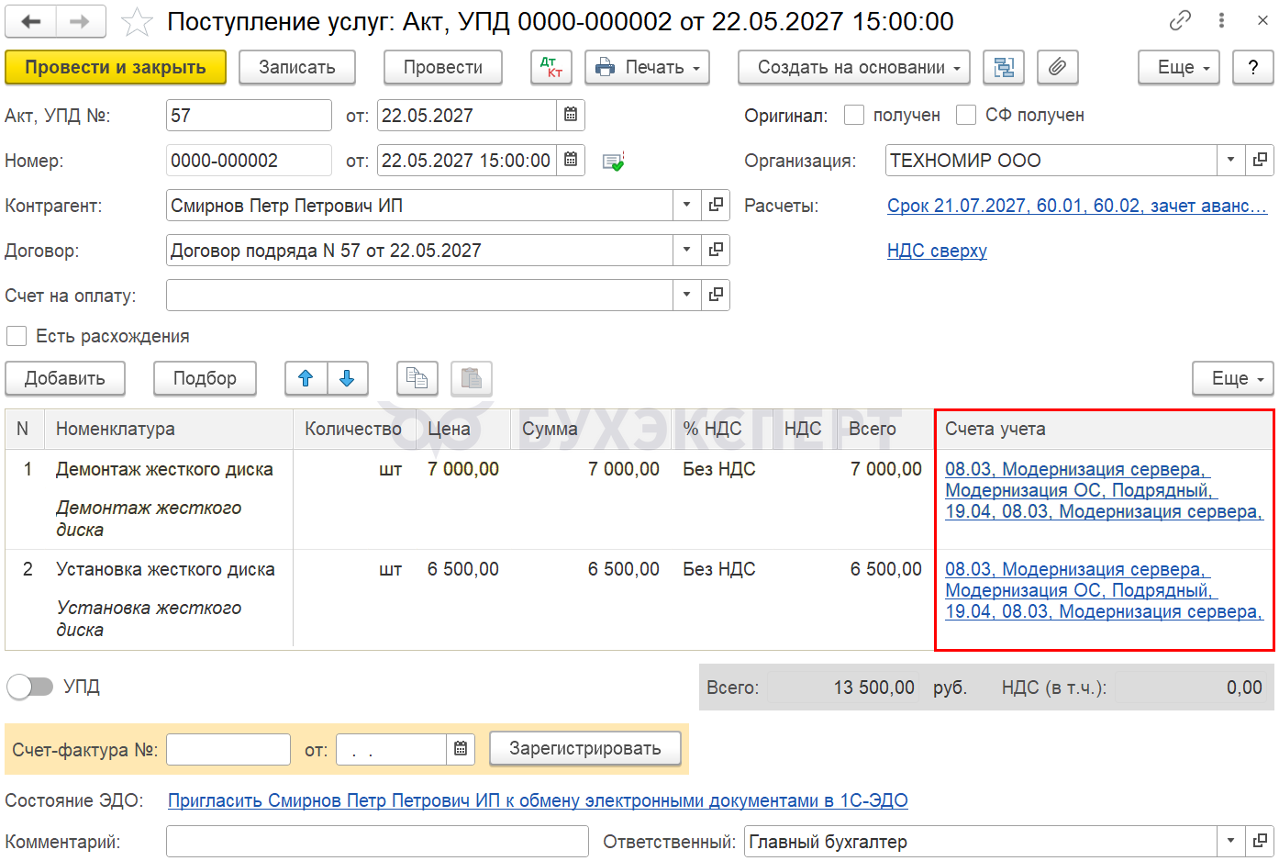Switch on the УПД toggle
The image size is (1279, 861).
[29, 687]
